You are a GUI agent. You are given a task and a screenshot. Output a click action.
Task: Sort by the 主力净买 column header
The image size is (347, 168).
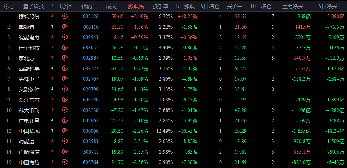[292, 6]
